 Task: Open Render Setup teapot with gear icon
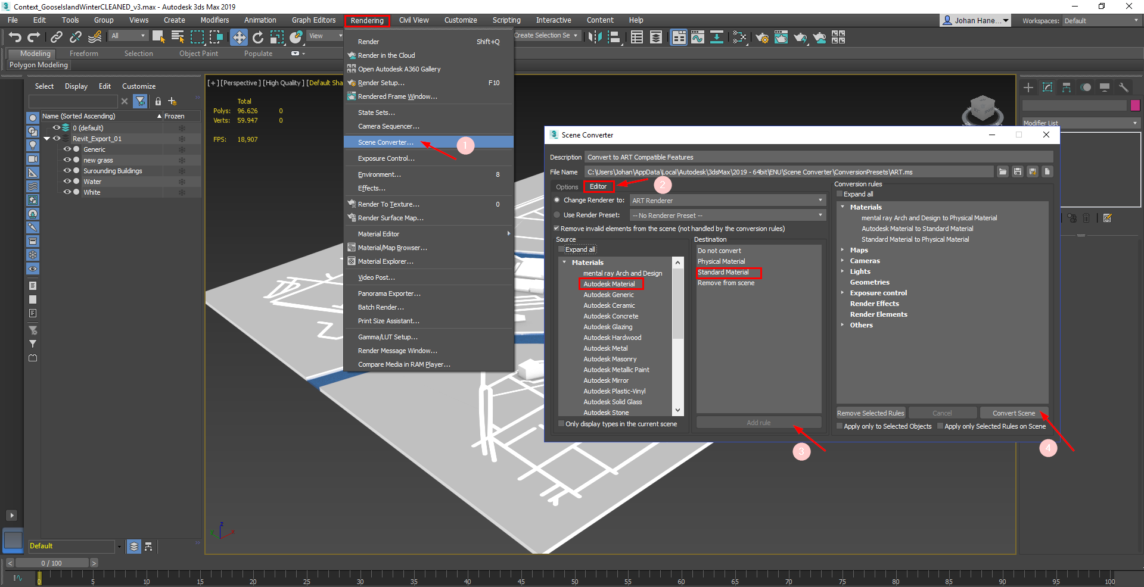coord(761,38)
